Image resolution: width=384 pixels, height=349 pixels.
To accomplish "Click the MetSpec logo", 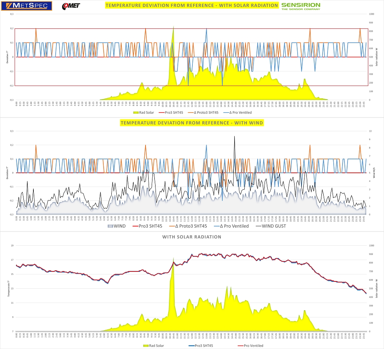I will (27, 6).
